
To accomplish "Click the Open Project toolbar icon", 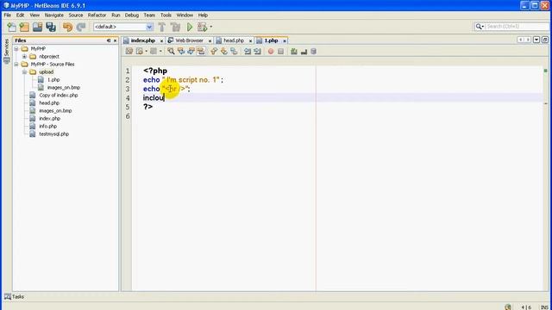I will point(37,27).
